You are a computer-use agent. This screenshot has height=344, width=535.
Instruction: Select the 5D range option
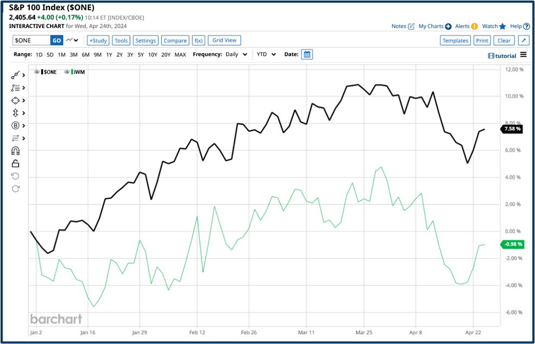50,54
